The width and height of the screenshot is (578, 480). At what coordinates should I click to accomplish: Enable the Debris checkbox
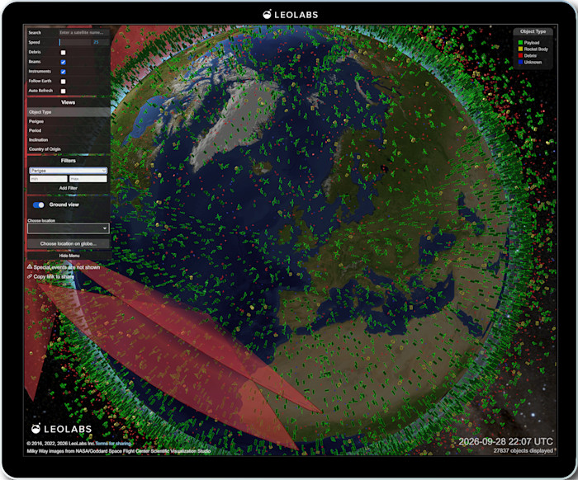63,52
